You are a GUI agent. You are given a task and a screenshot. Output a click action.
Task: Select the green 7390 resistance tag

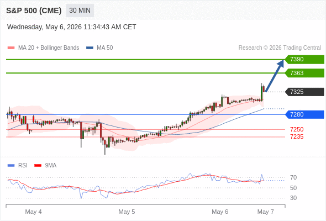(304, 60)
